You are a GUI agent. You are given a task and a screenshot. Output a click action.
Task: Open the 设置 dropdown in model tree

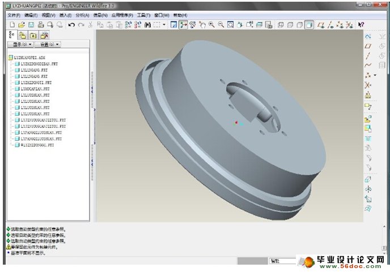click(48, 45)
